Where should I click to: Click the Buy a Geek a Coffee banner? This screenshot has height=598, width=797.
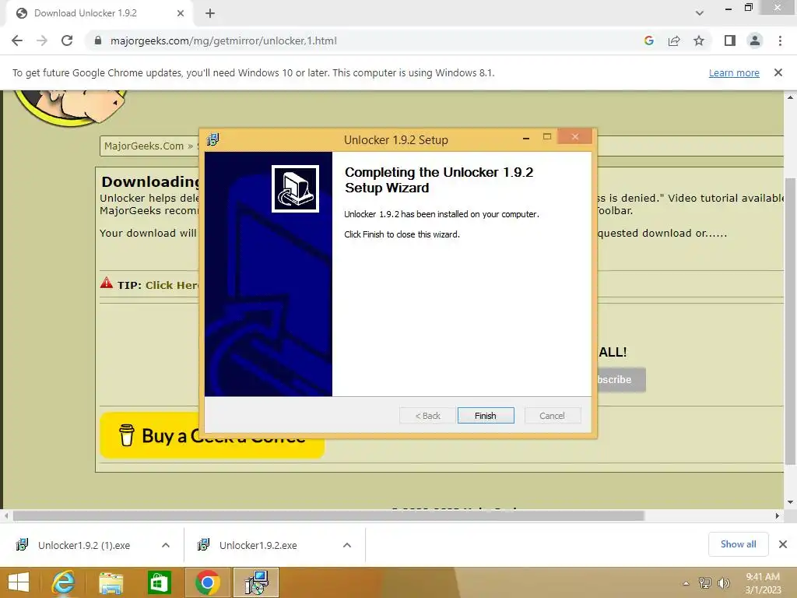(212, 435)
